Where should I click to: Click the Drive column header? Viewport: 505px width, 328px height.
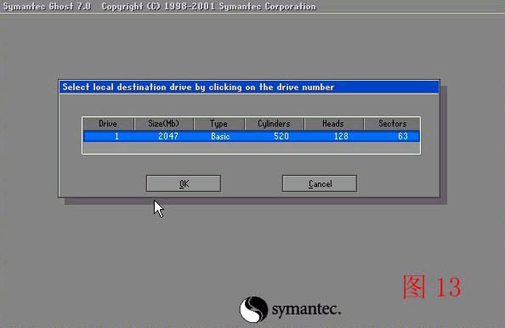tap(108, 123)
